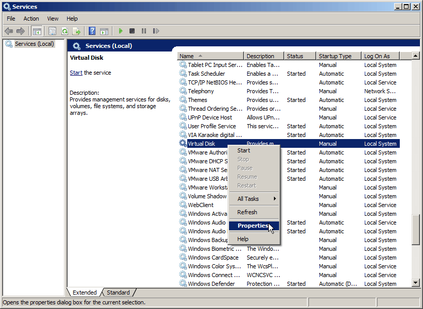Click the green Refresh toolbar icon
423x309 pixels.
pos(64,31)
